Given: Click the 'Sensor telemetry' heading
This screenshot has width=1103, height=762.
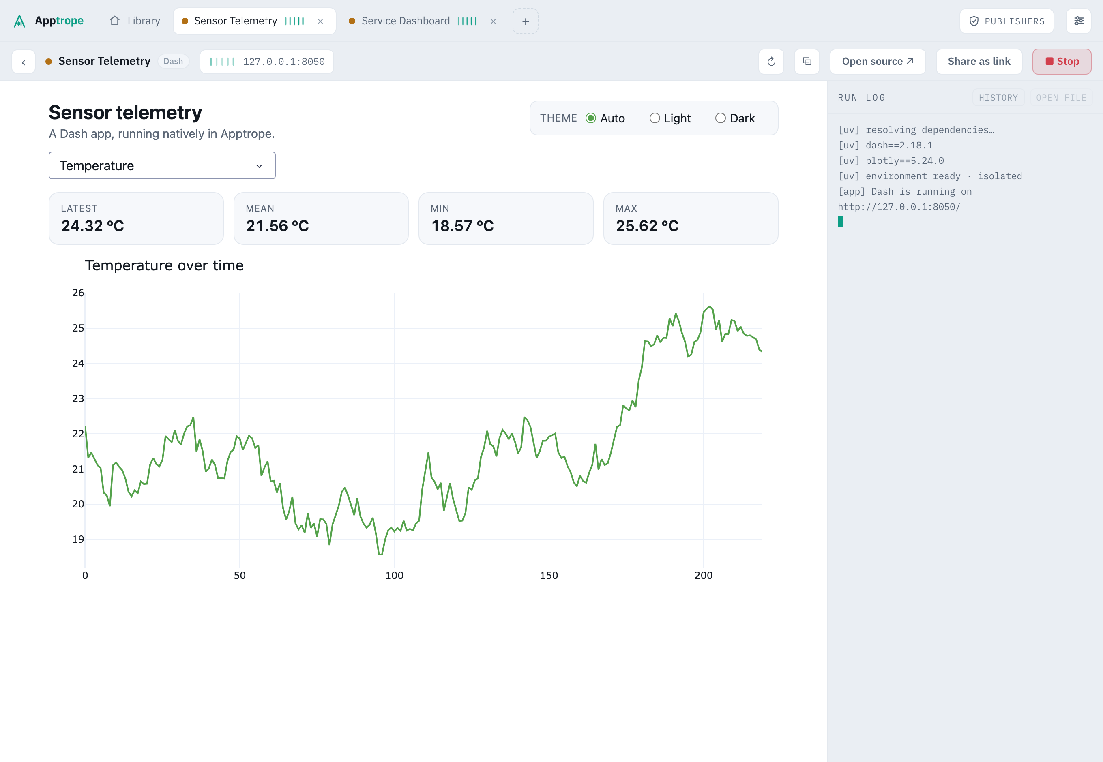Looking at the screenshot, I should coord(125,113).
